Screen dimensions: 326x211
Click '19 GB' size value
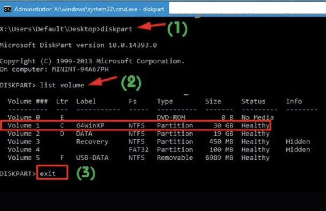[223, 134]
